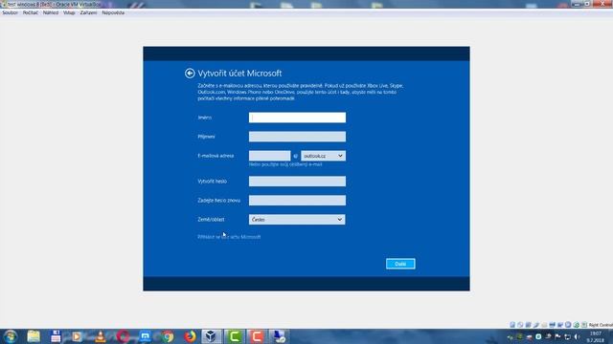The width and height of the screenshot is (613, 344).
Task: Open the file explorer folder on taskbar
Action: (x=34, y=336)
